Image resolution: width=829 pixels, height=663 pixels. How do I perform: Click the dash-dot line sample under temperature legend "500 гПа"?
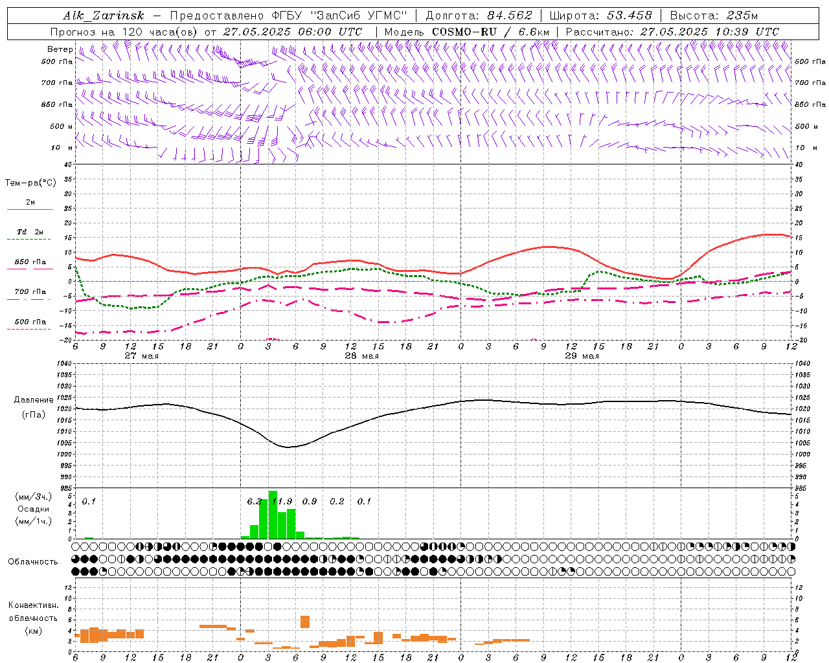click(28, 330)
